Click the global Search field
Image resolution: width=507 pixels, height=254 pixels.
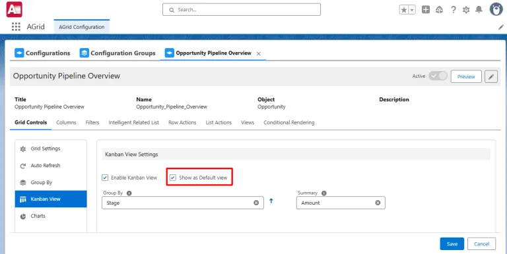click(x=242, y=10)
